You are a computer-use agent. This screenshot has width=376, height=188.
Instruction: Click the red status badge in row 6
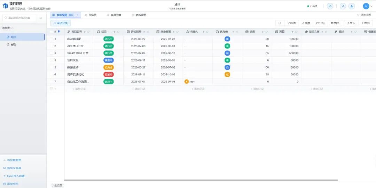coord(109,74)
